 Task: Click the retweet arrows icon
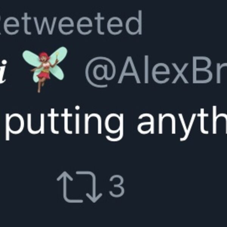pyautogui.click(x=79, y=187)
